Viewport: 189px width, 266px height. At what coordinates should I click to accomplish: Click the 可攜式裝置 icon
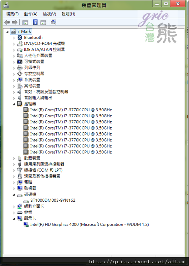point(20,61)
